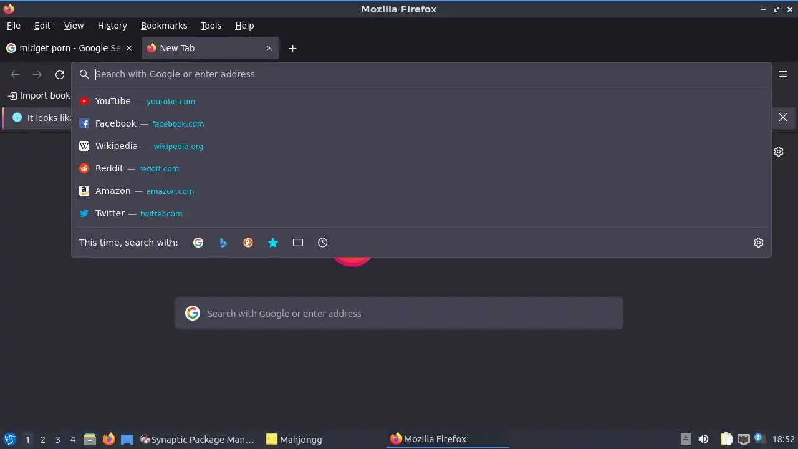The height and width of the screenshot is (449, 798).
Task: Choose the Facebook suggestion
Action: pos(421,123)
